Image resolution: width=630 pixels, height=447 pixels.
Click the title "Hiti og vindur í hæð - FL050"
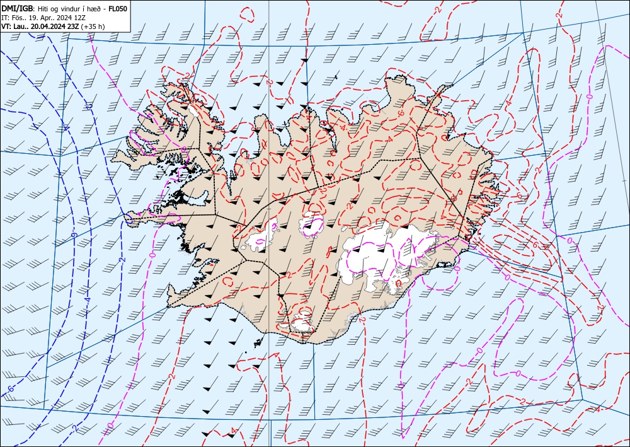pos(83,8)
